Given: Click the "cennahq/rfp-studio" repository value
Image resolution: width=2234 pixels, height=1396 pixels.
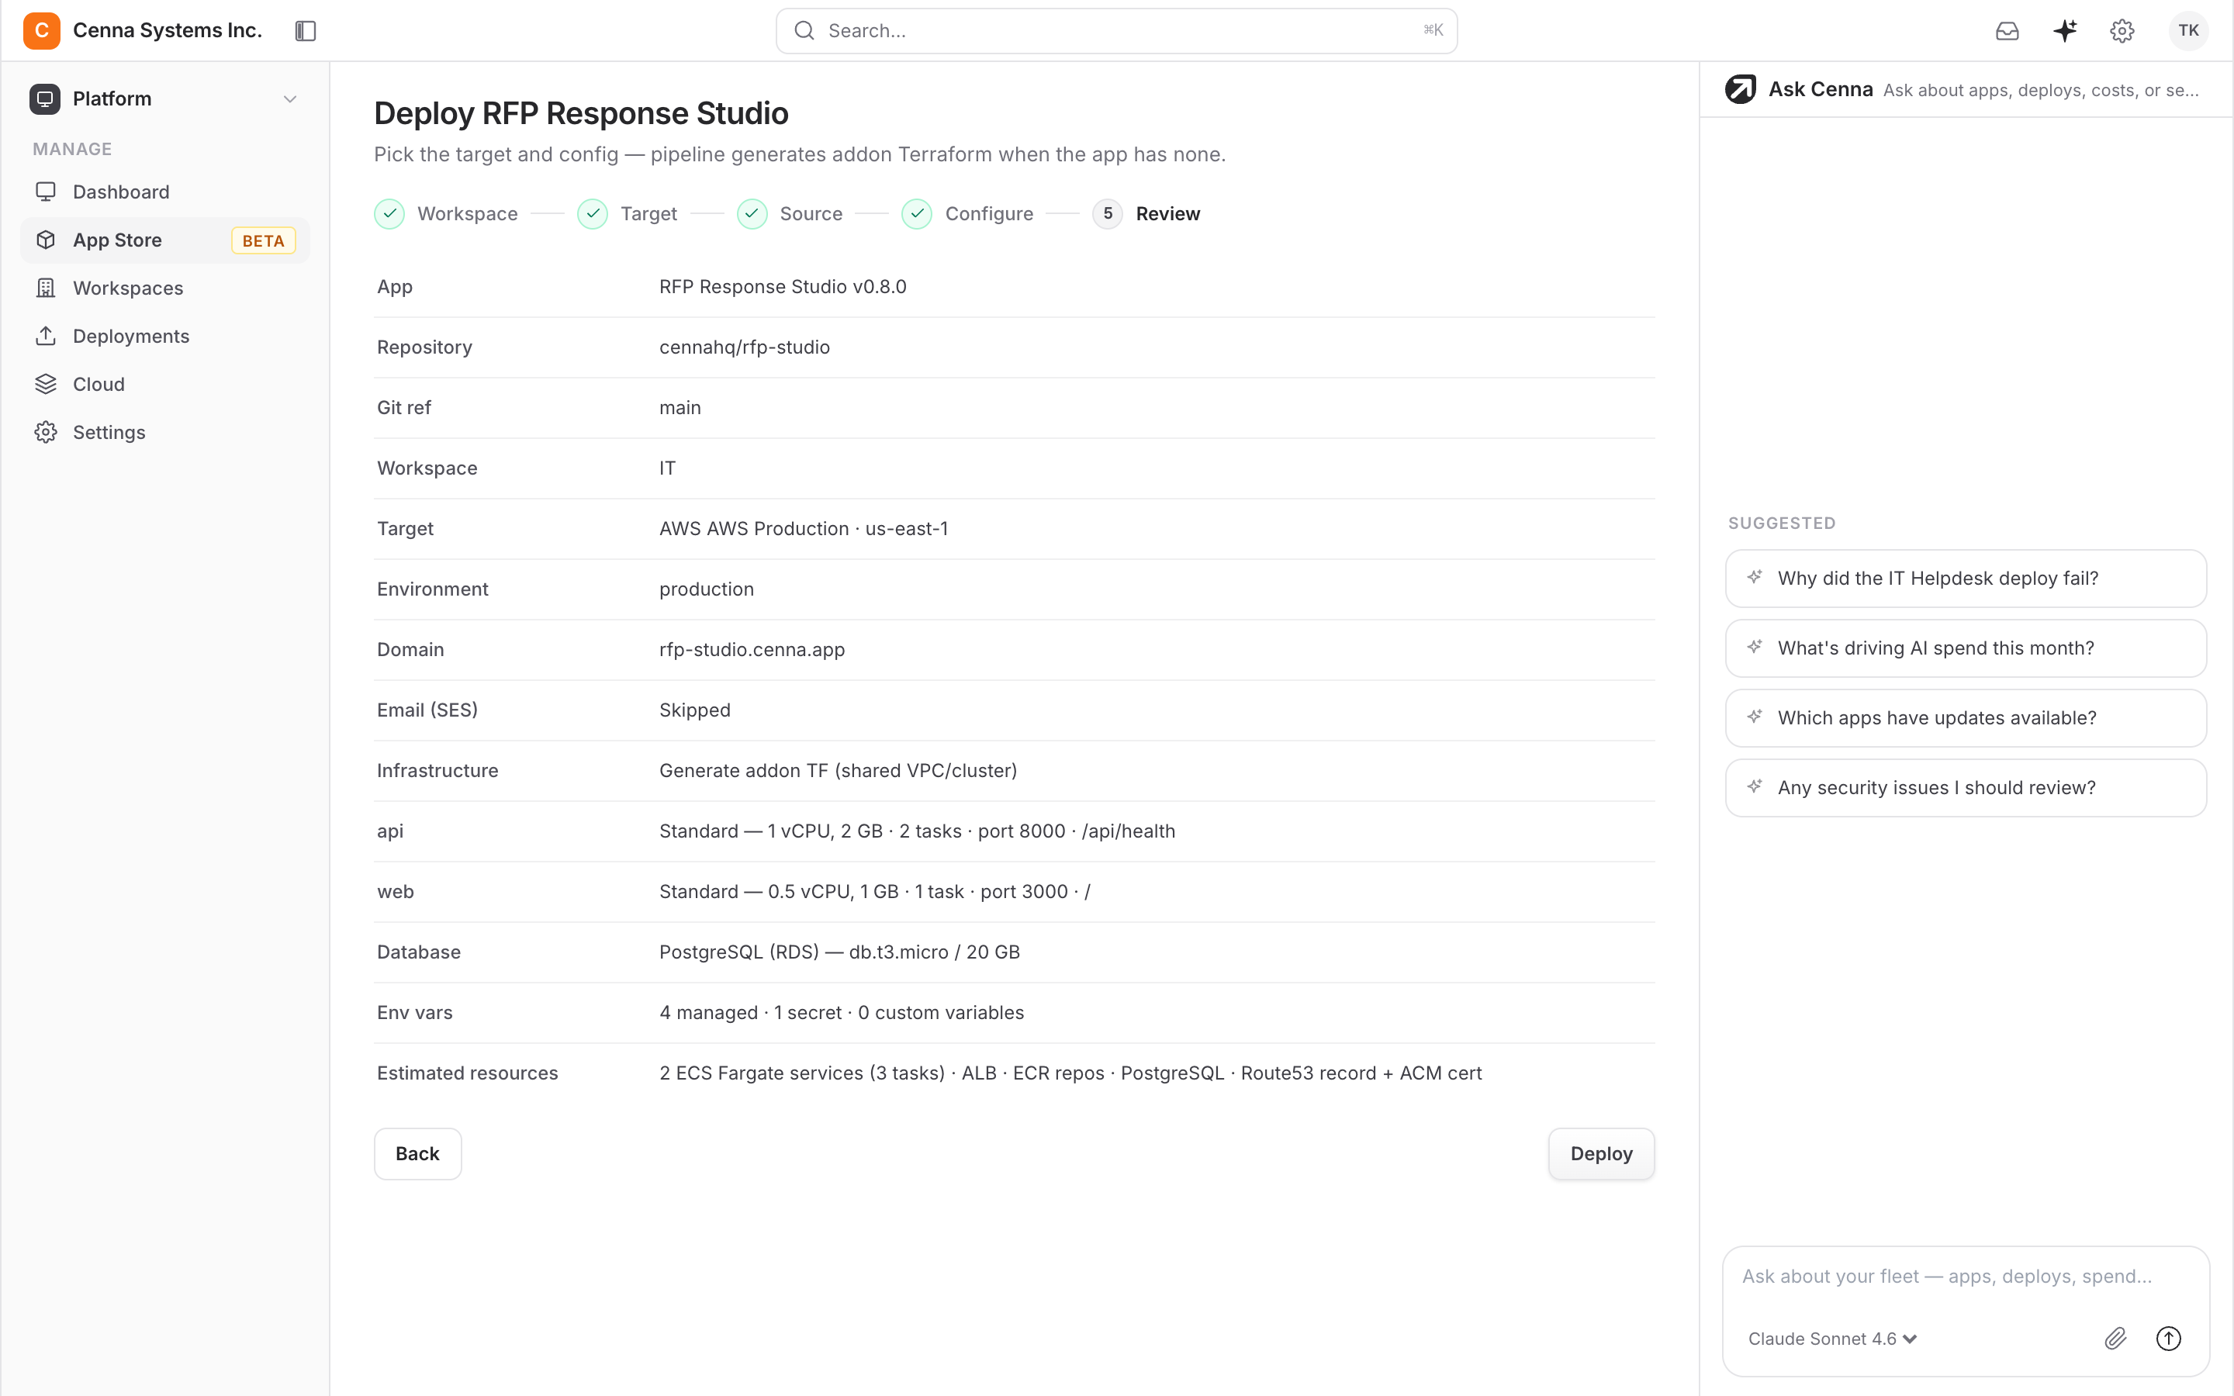Looking at the screenshot, I should 744,347.
